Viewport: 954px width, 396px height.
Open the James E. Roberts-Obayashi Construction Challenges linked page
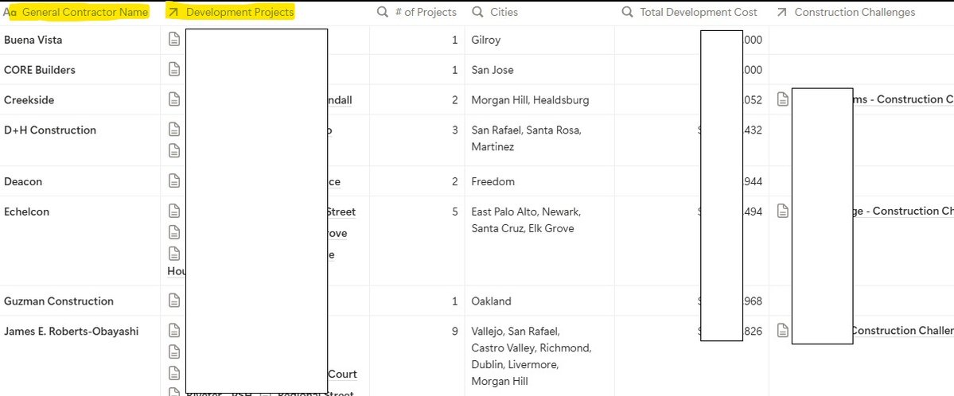point(903,331)
